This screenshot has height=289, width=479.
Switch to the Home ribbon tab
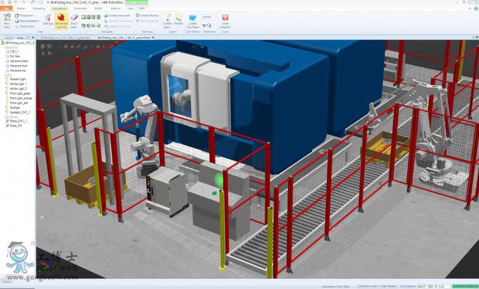click(x=21, y=8)
